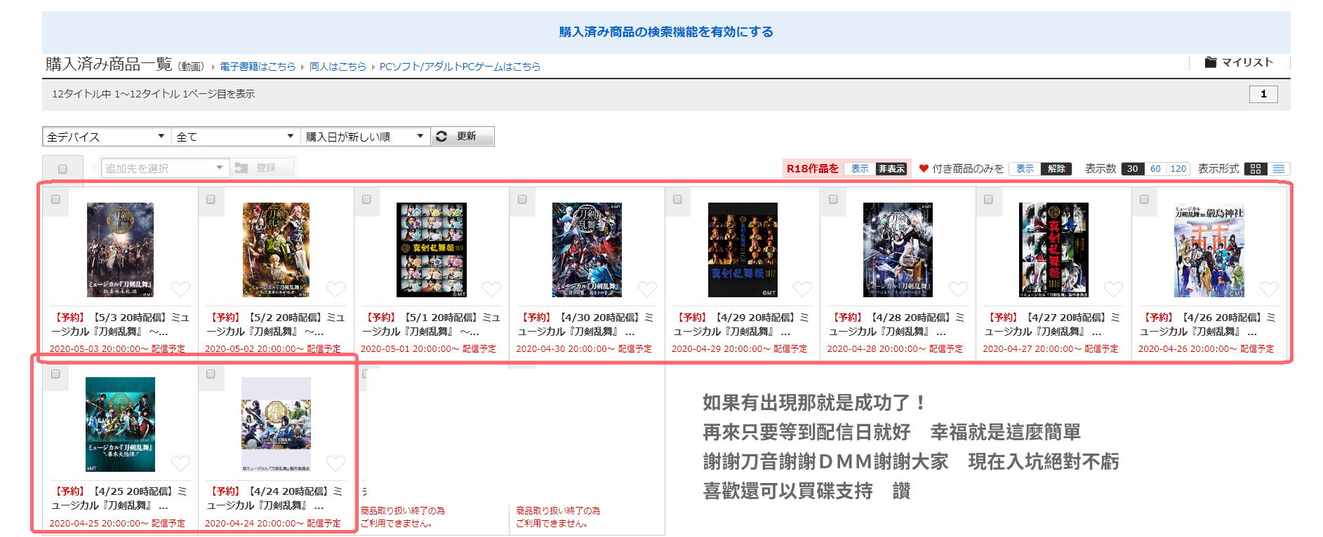Check the box for the 4/28 item
This screenshot has height=537, width=1323.
coord(833,200)
